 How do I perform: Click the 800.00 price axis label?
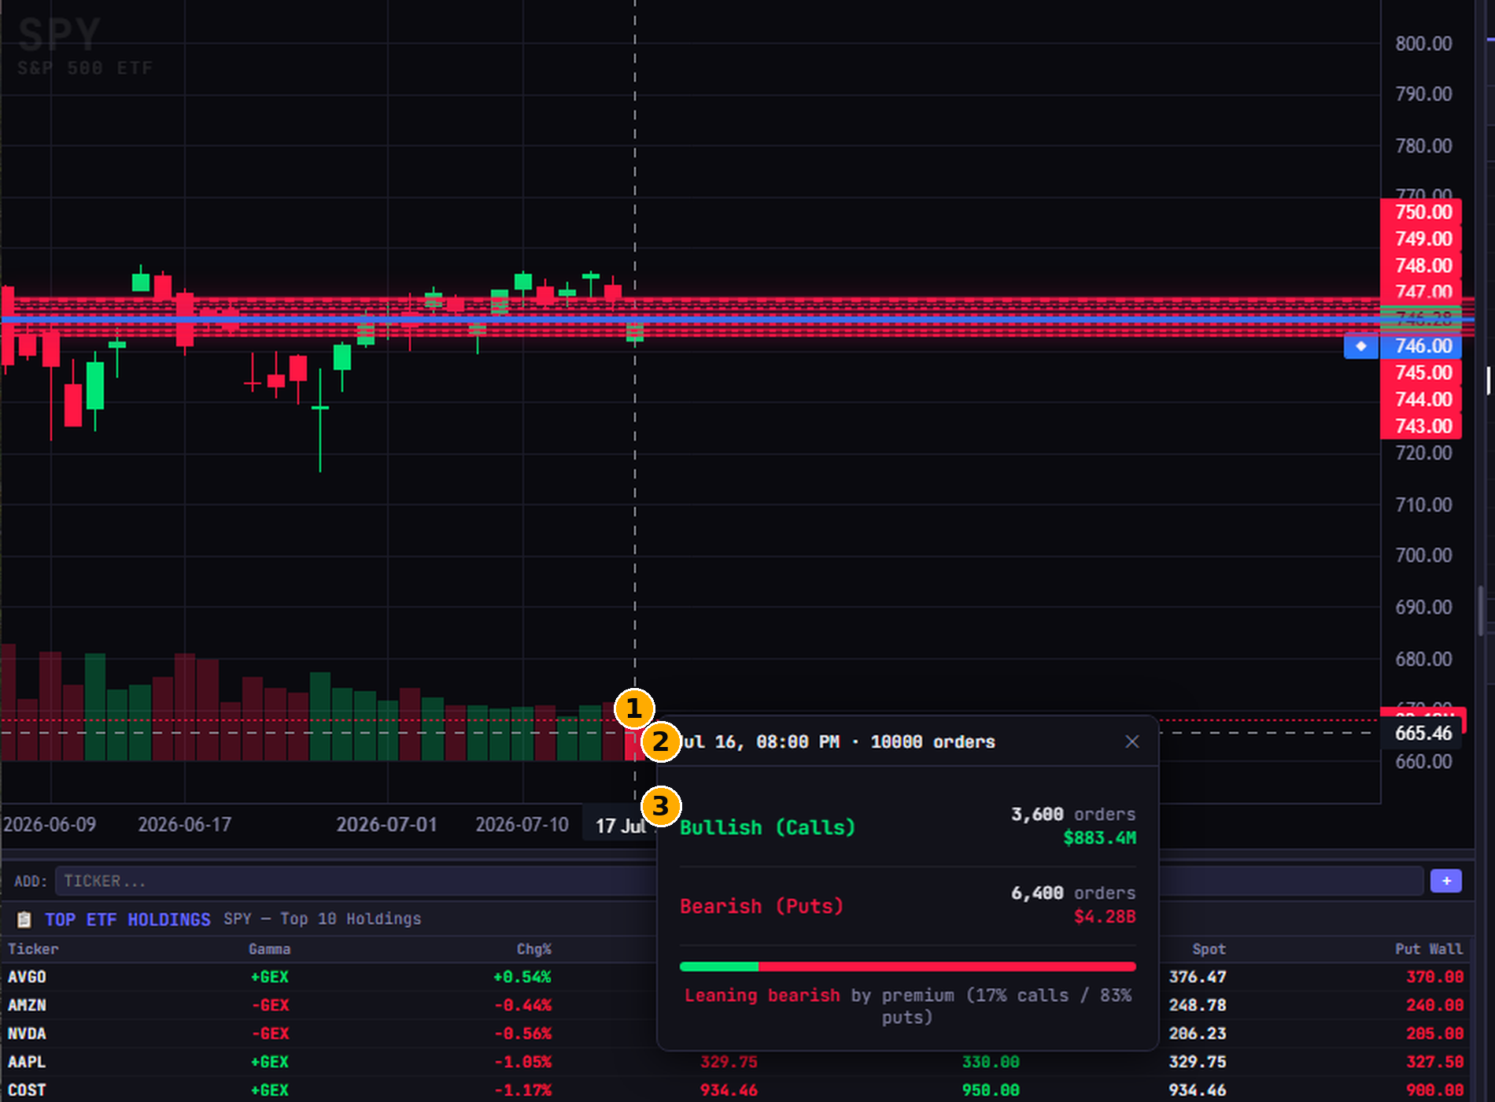[x=1423, y=44]
